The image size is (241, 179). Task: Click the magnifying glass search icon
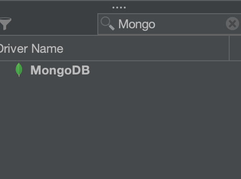[x=108, y=24]
